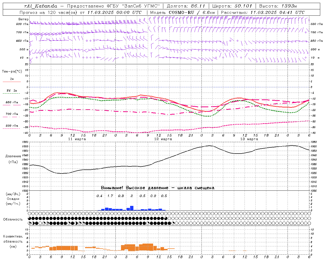The image size is (324, 259).
Task: Click the Рассчитано: 11.03.2025 04:41 UTC timestamp
Action: [263, 12]
